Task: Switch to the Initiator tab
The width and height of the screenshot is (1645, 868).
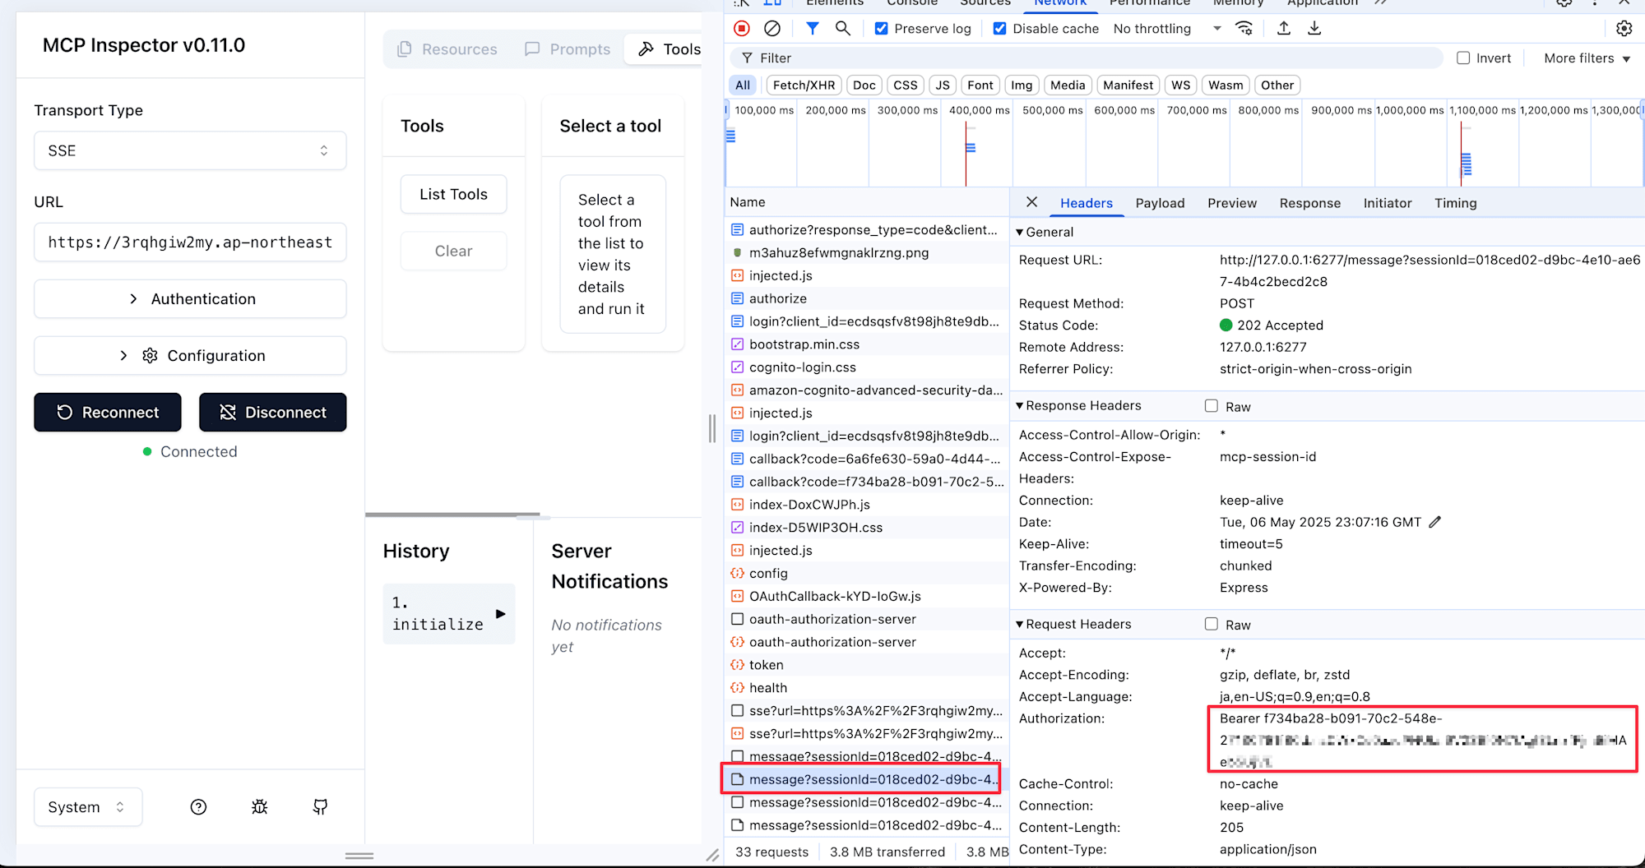Action: pos(1387,203)
